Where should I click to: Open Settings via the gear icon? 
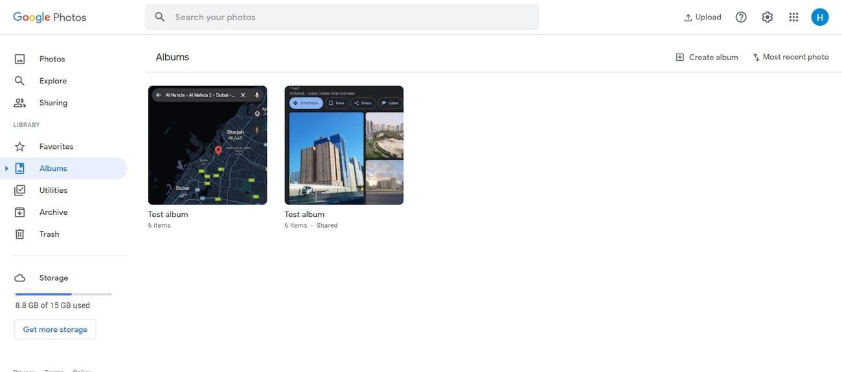(x=768, y=17)
